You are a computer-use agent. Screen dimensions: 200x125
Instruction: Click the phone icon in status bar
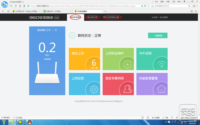pos(143,118)
